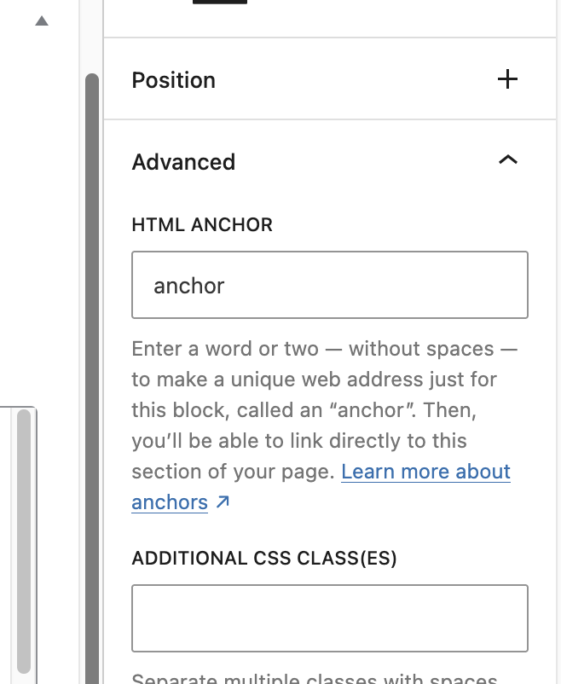This screenshot has height=684, width=561.
Task: Expand the Position panel title
Action: [174, 80]
